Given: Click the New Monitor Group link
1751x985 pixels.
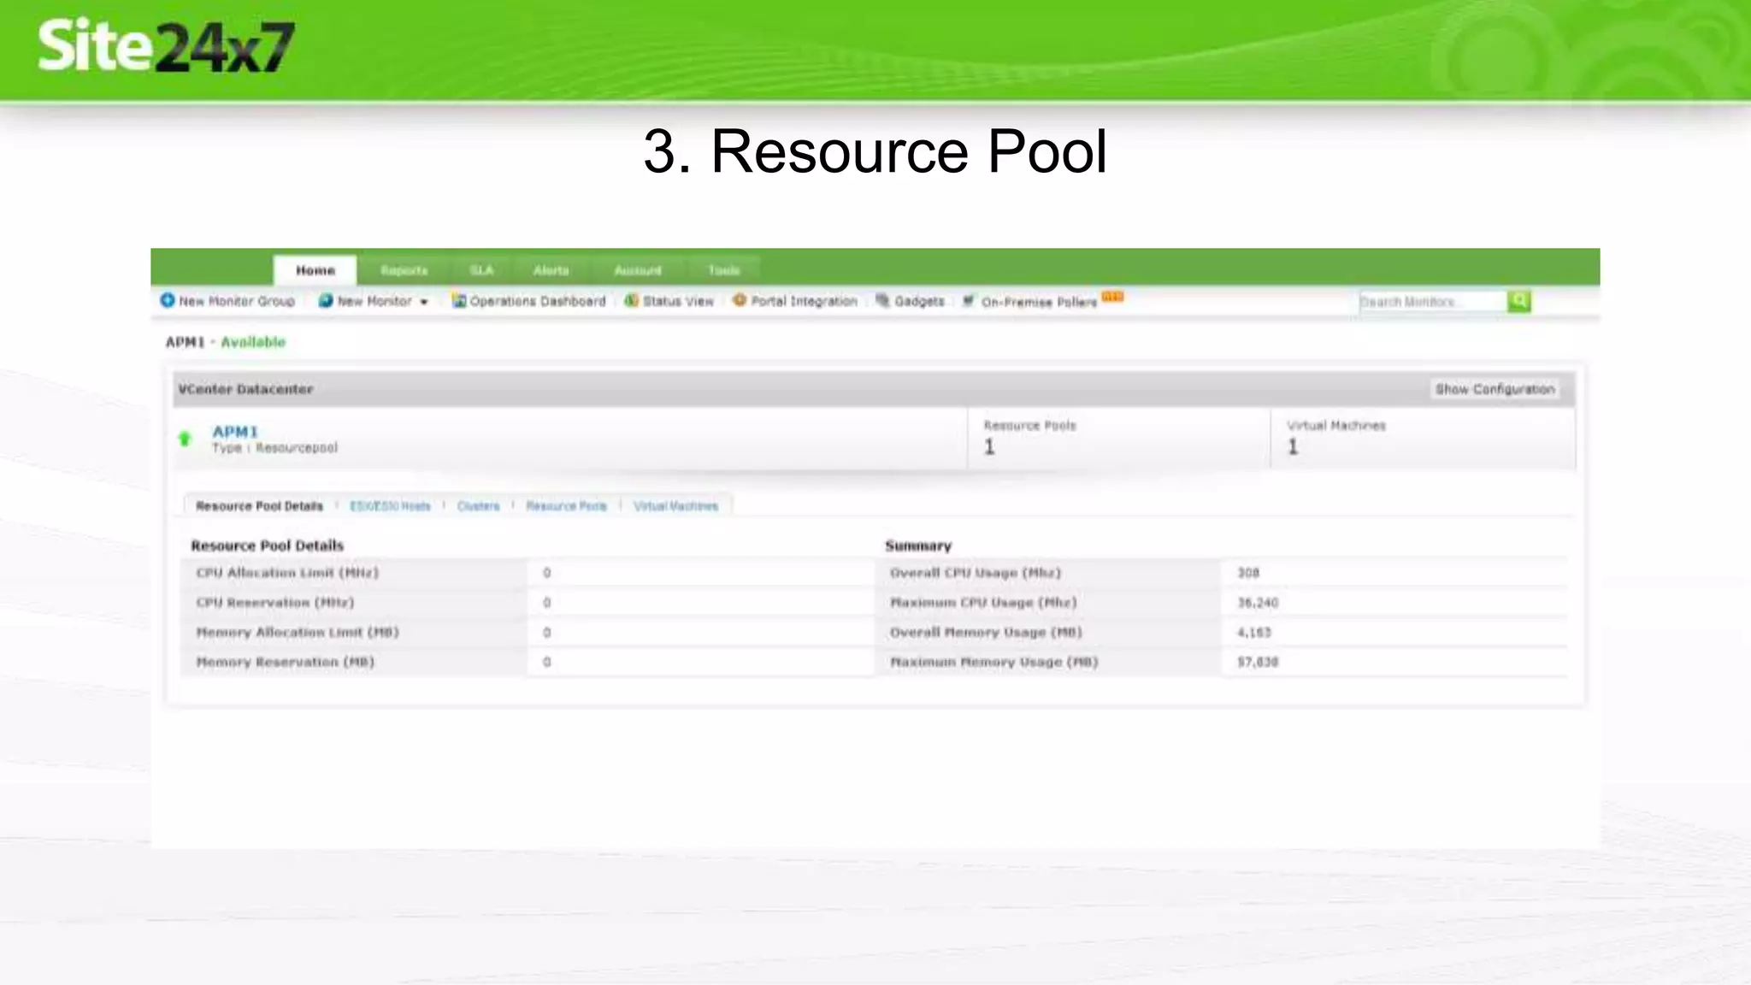Looking at the screenshot, I should pos(237,301).
